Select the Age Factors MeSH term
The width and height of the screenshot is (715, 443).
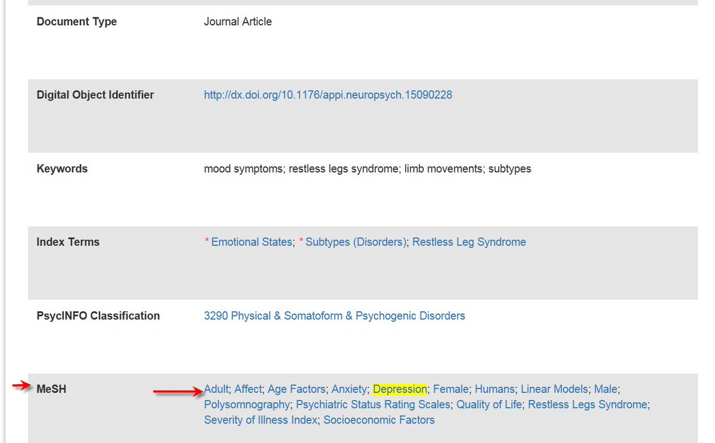tap(297, 389)
